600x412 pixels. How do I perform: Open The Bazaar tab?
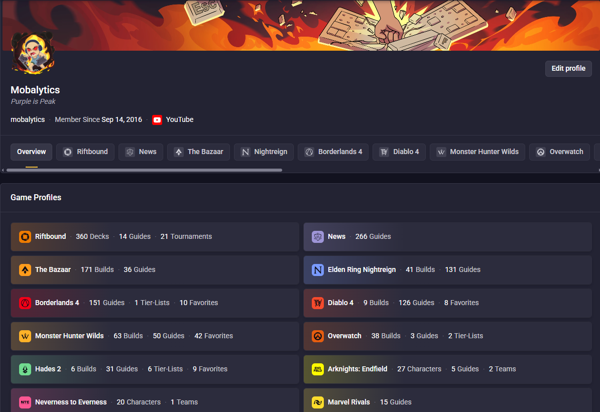(198, 152)
